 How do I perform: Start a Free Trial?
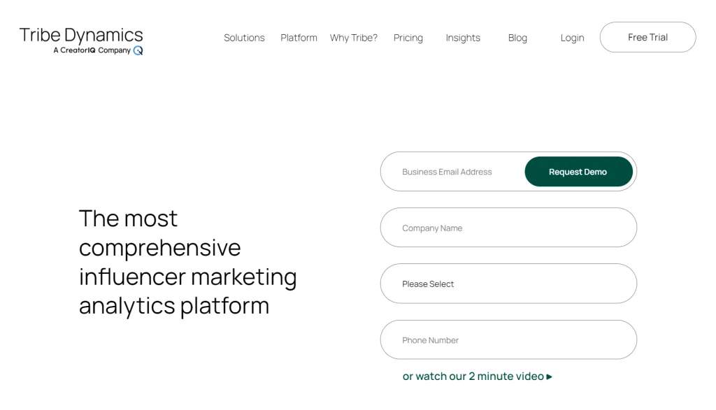pos(647,37)
